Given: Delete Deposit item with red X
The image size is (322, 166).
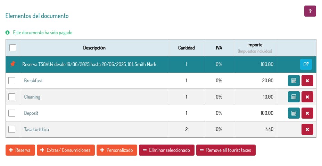Looking at the screenshot, I should [x=307, y=113].
